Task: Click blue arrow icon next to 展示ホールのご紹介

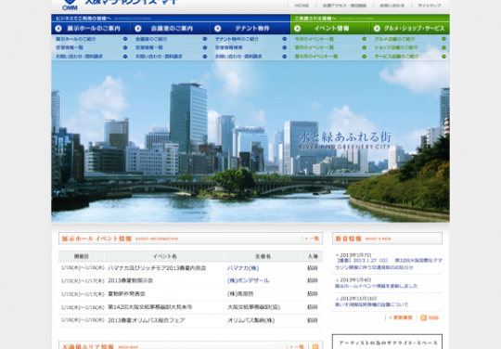Action: click(x=125, y=39)
